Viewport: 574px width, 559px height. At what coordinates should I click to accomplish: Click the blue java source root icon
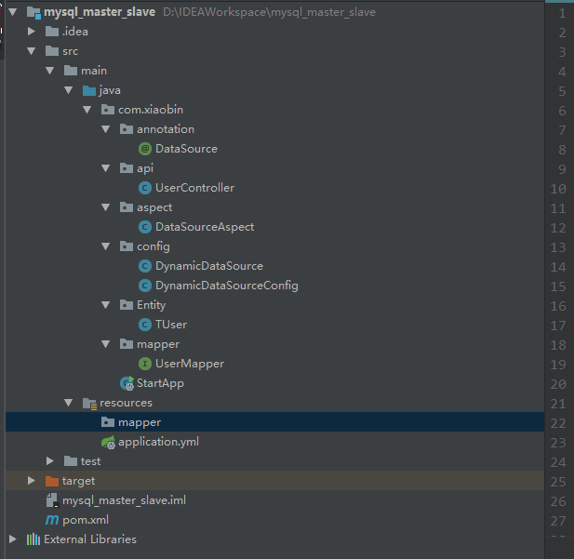(89, 90)
